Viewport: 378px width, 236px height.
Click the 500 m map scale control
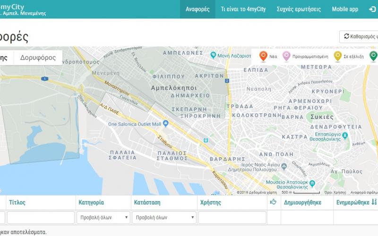pos(301,193)
